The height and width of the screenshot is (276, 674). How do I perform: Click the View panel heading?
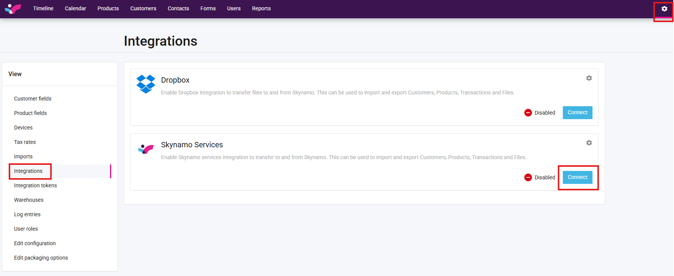[x=15, y=74]
